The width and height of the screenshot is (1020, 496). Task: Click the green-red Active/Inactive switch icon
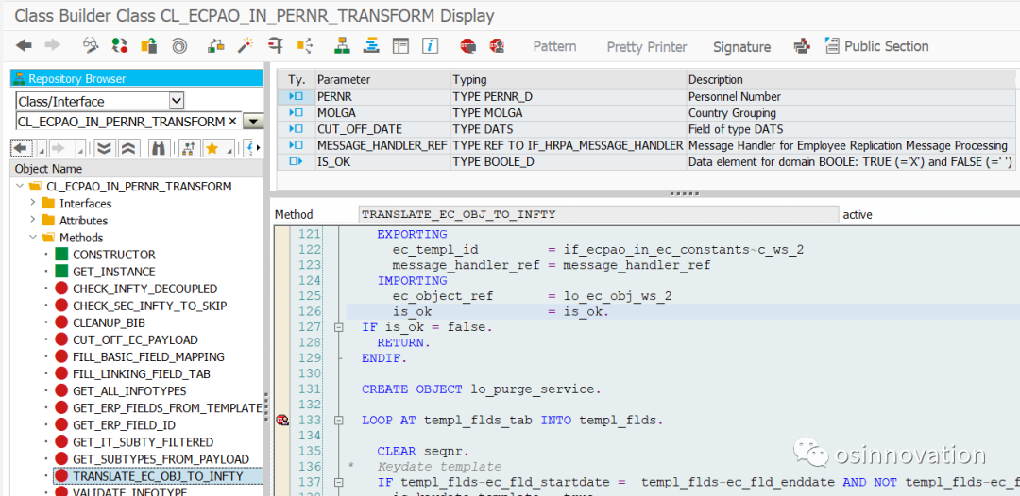point(120,45)
